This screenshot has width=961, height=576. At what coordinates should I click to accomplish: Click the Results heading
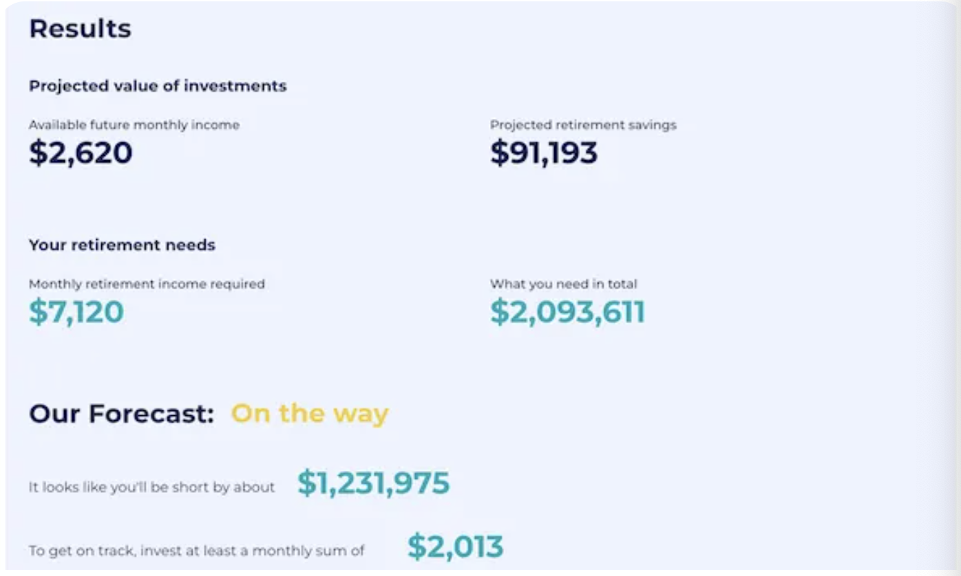coord(80,29)
